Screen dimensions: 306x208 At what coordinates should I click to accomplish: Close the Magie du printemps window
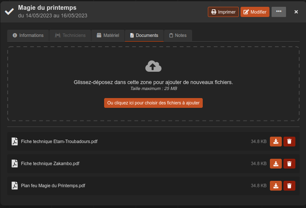click(x=296, y=12)
